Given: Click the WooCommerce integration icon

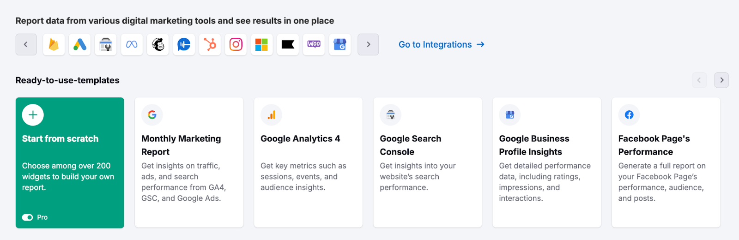Looking at the screenshot, I should pos(314,45).
